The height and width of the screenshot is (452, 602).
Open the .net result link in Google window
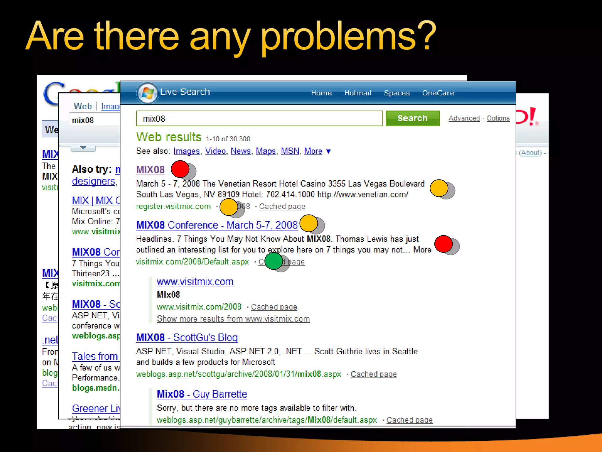50,340
